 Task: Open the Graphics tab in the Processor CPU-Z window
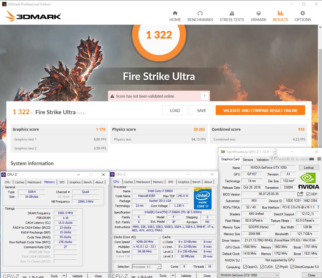pos(184,182)
